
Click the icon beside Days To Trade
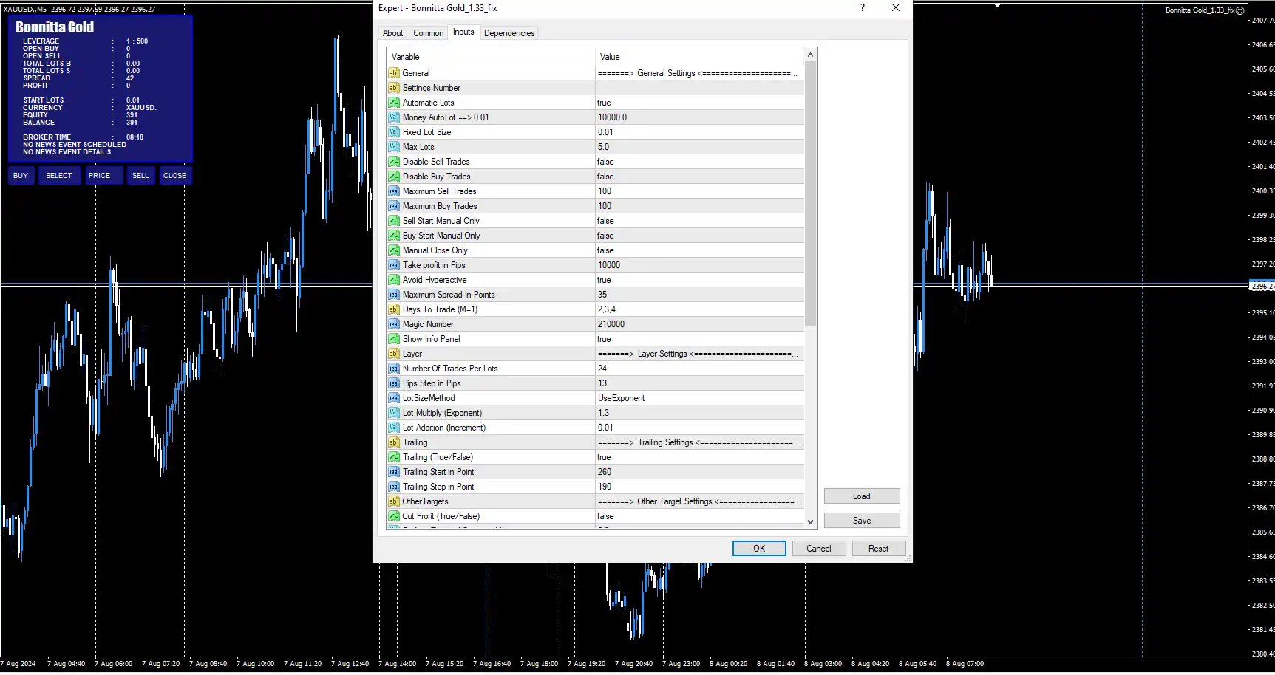(394, 309)
